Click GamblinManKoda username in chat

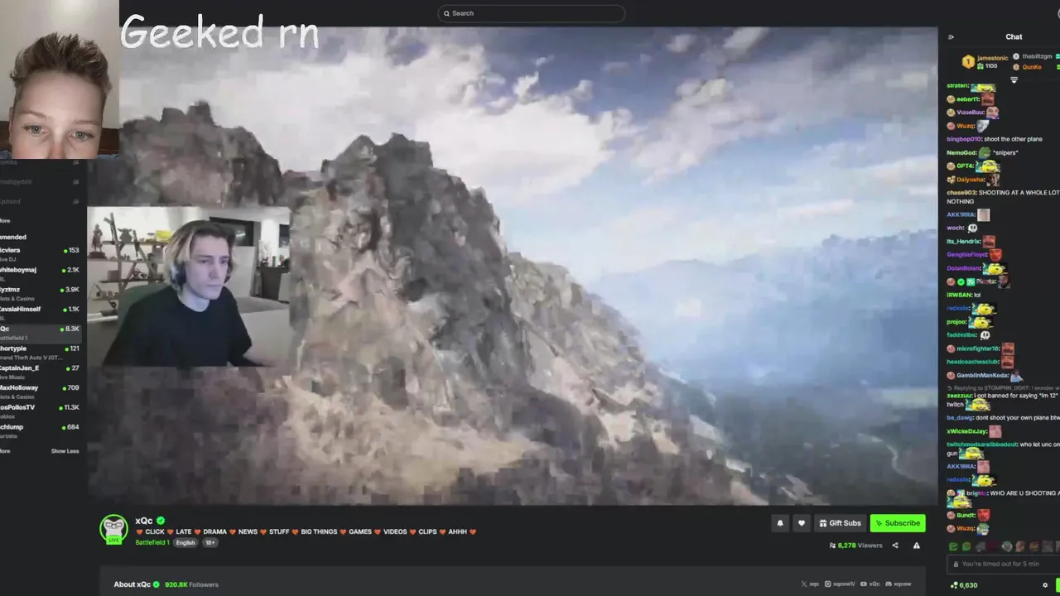tap(982, 376)
